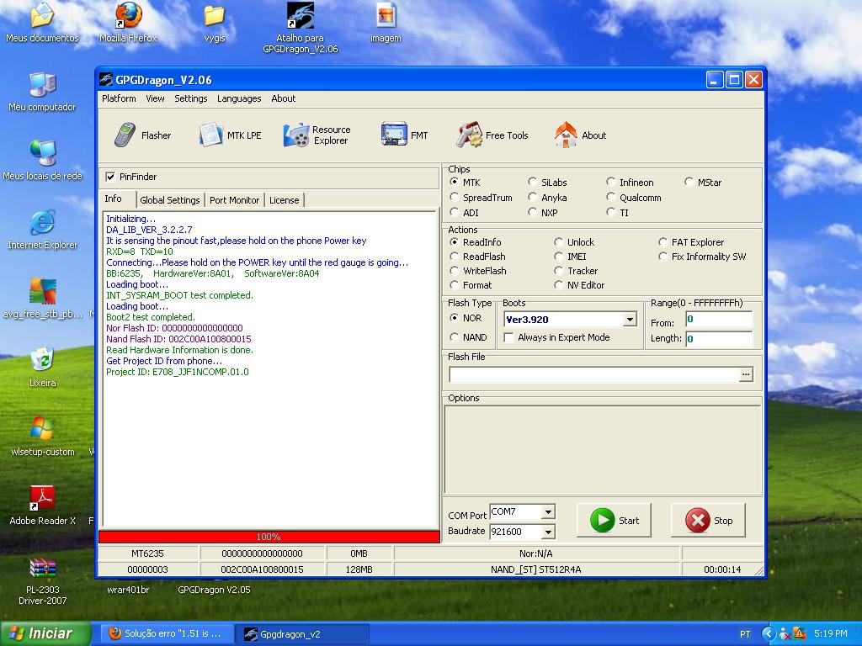The image size is (862, 646).
Task: Open Meus documentos desktop icon
Action: click(x=42, y=24)
